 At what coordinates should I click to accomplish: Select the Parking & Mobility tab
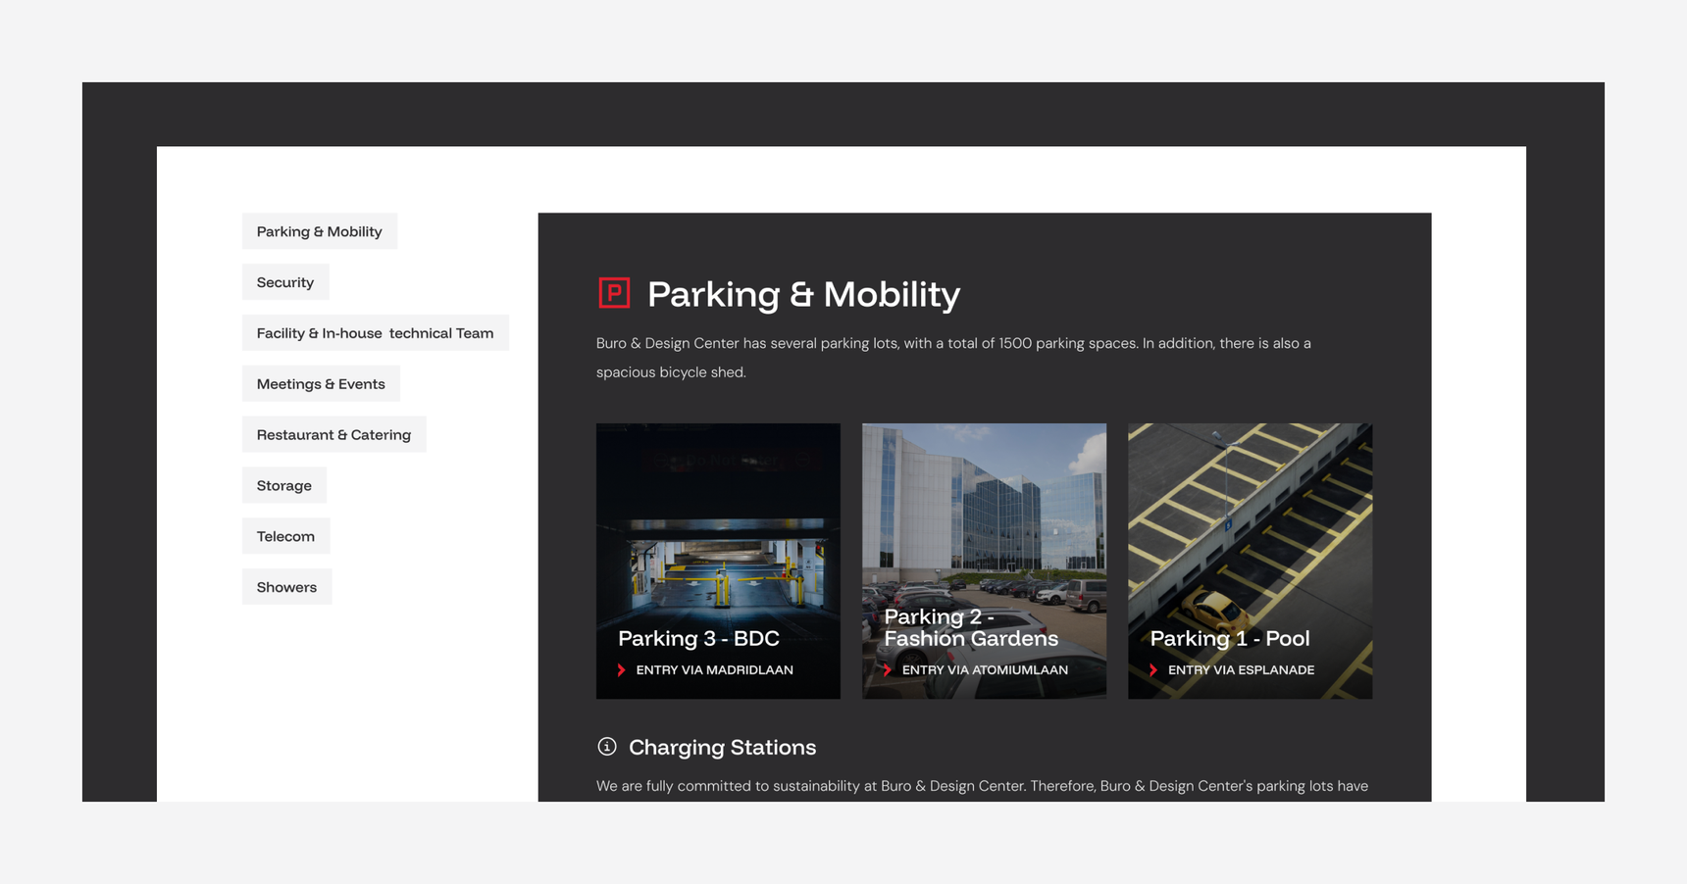point(319,231)
